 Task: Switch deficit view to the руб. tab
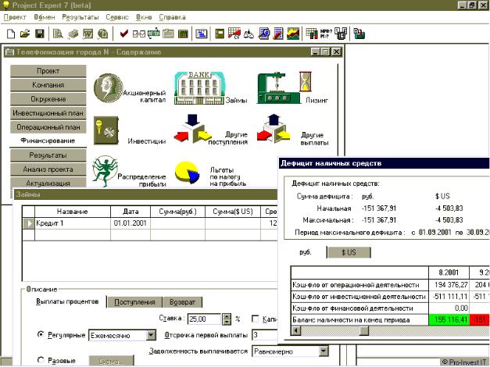306,252
